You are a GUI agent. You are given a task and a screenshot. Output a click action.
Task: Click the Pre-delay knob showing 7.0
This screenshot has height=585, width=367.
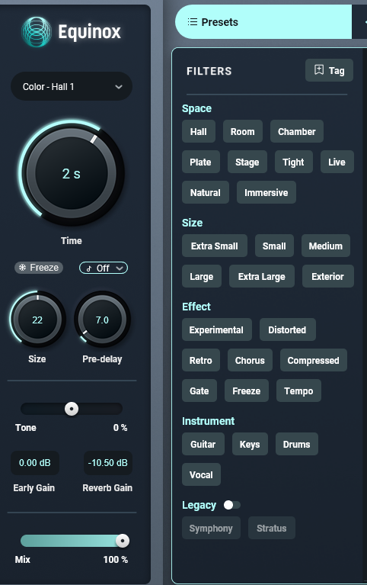click(x=102, y=320)
